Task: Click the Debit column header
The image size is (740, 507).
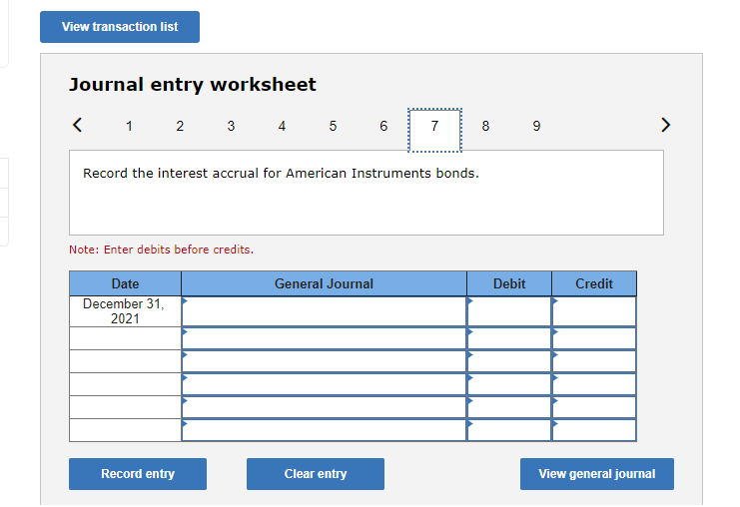Action: coord(509,283)
